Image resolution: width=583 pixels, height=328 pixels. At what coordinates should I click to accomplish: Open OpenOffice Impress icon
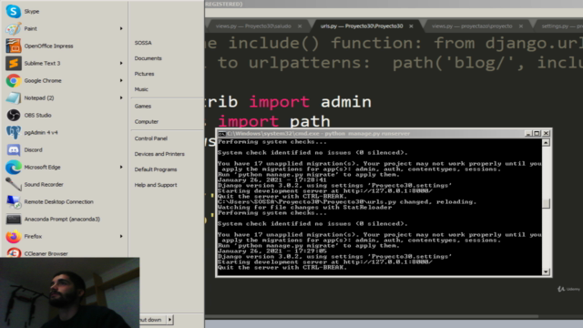pos(14,46)
